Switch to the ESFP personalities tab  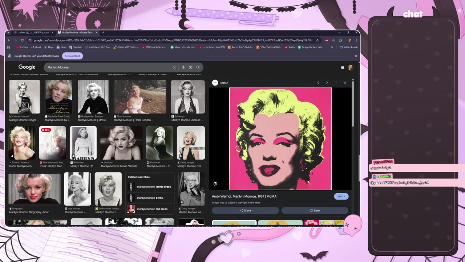click(x=33, y=32)
